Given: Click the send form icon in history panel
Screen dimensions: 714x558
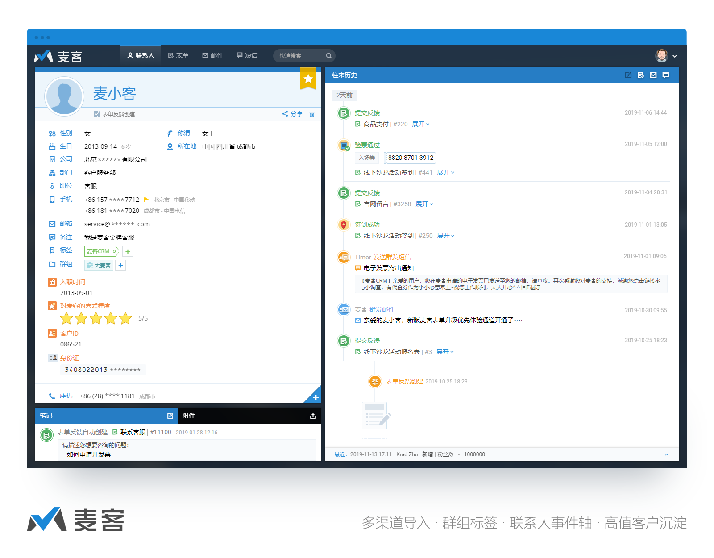Looking at the screenshot, I should [x=640, y=75].
